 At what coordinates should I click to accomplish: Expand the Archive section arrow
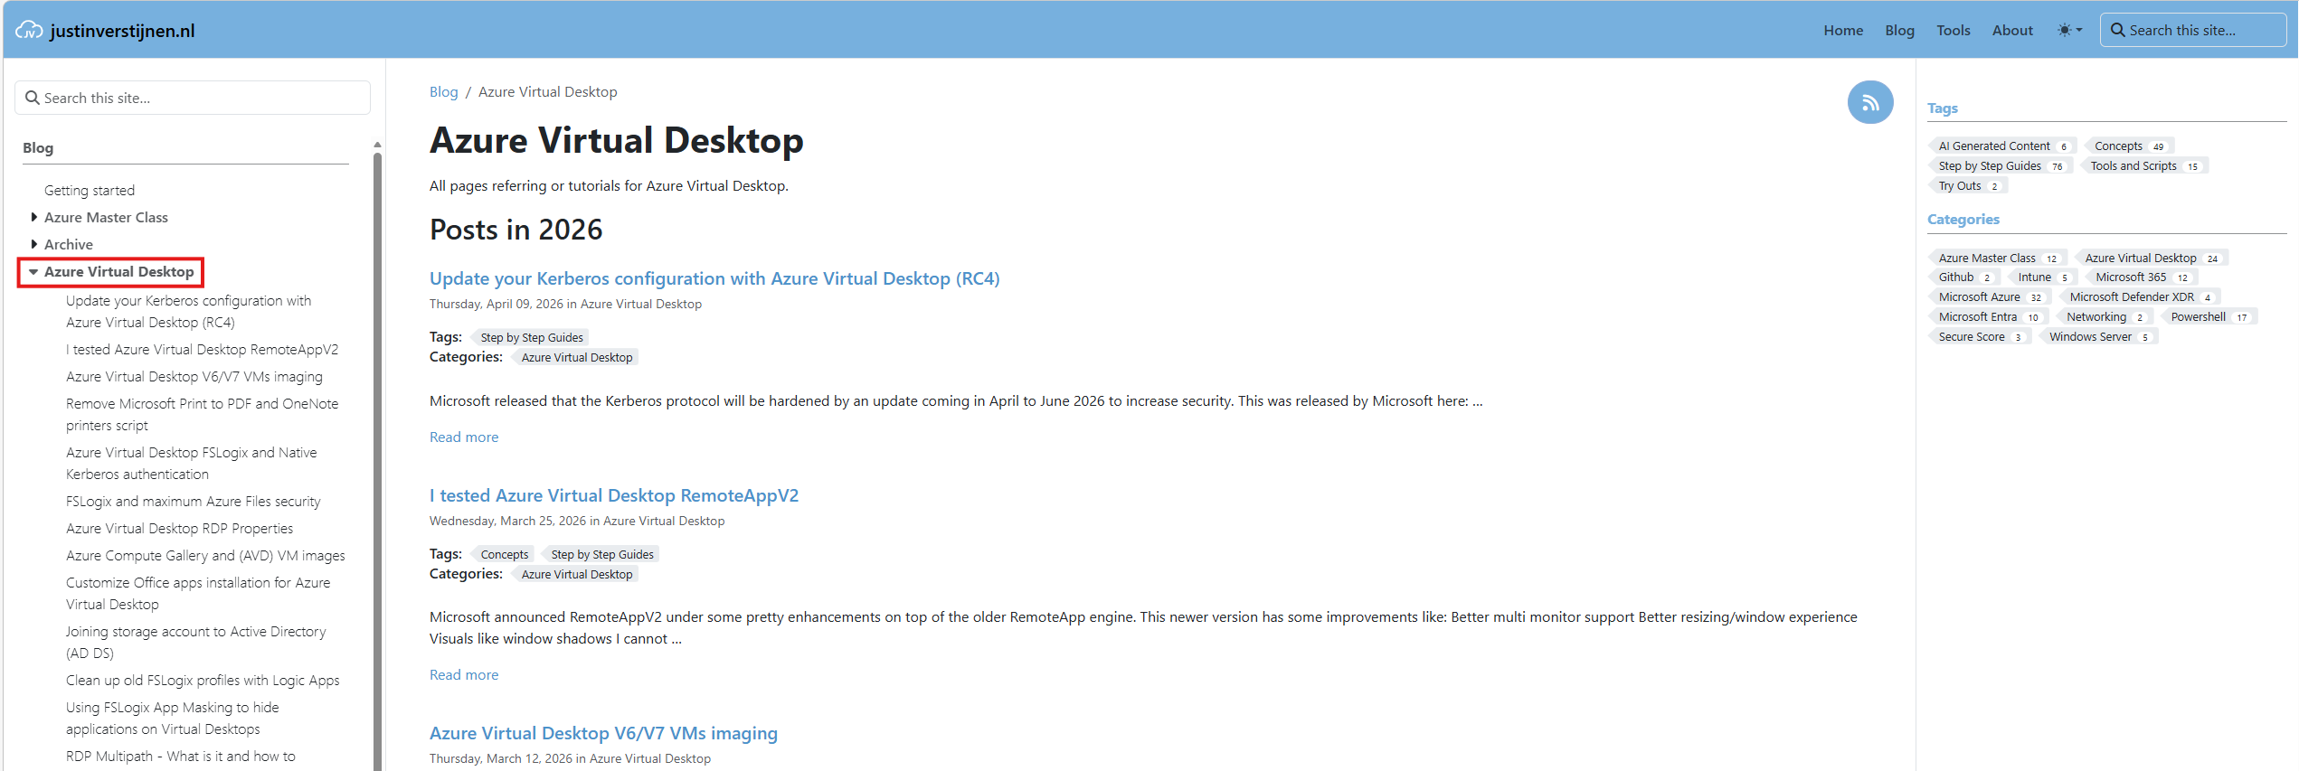click(34, 244)
